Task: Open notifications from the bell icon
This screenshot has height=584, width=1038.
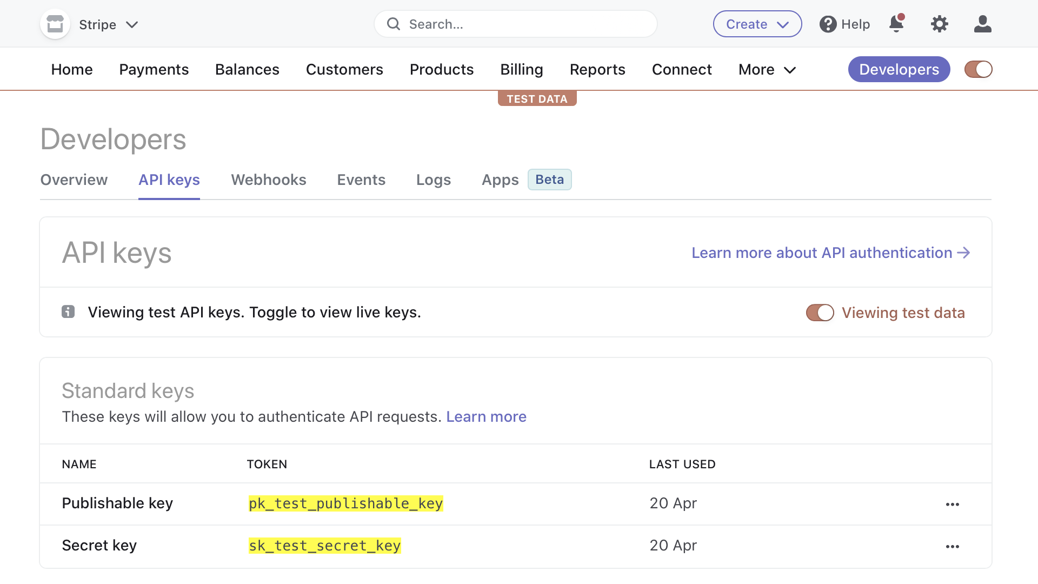Action: pyautogui.click(x=896, y=24)
